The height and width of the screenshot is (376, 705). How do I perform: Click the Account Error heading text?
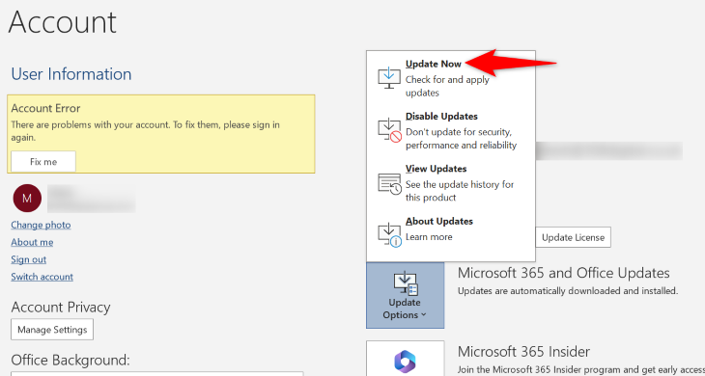click(x=45, y=108)
